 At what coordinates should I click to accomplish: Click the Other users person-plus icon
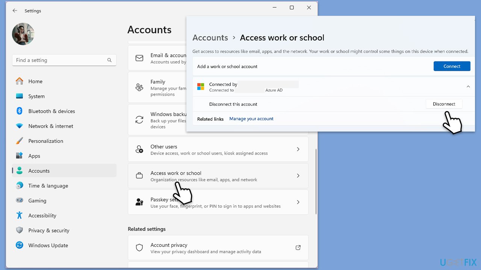tap(139, 149)
